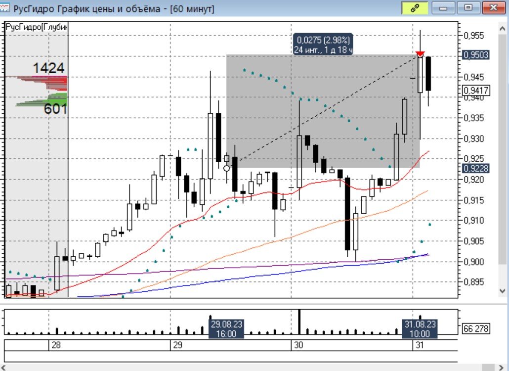Click the 0,945 price axis label
509x371 pixels.
click(474, 77)
